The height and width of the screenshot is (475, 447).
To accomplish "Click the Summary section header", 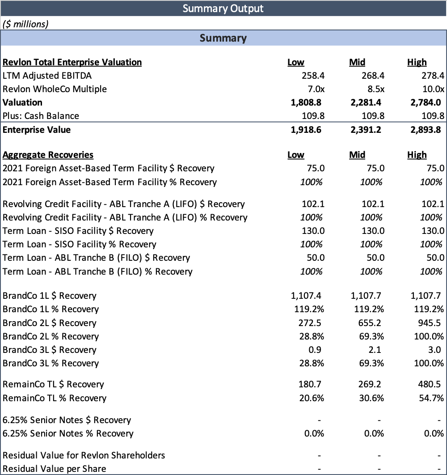I will (223, 38).
